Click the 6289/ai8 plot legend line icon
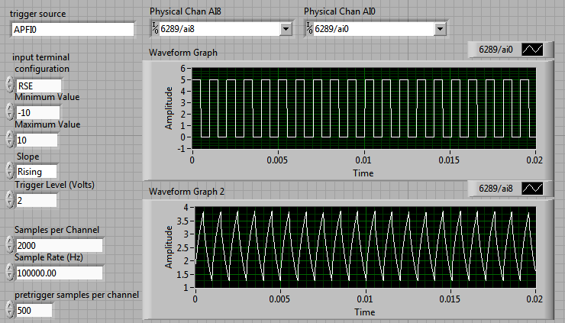This screenshot has height=323, width=565. pyautogui.click(x=532, y=188)
